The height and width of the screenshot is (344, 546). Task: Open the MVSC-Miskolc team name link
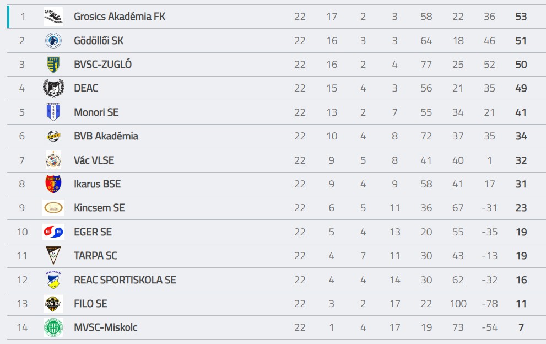(106, 327)
